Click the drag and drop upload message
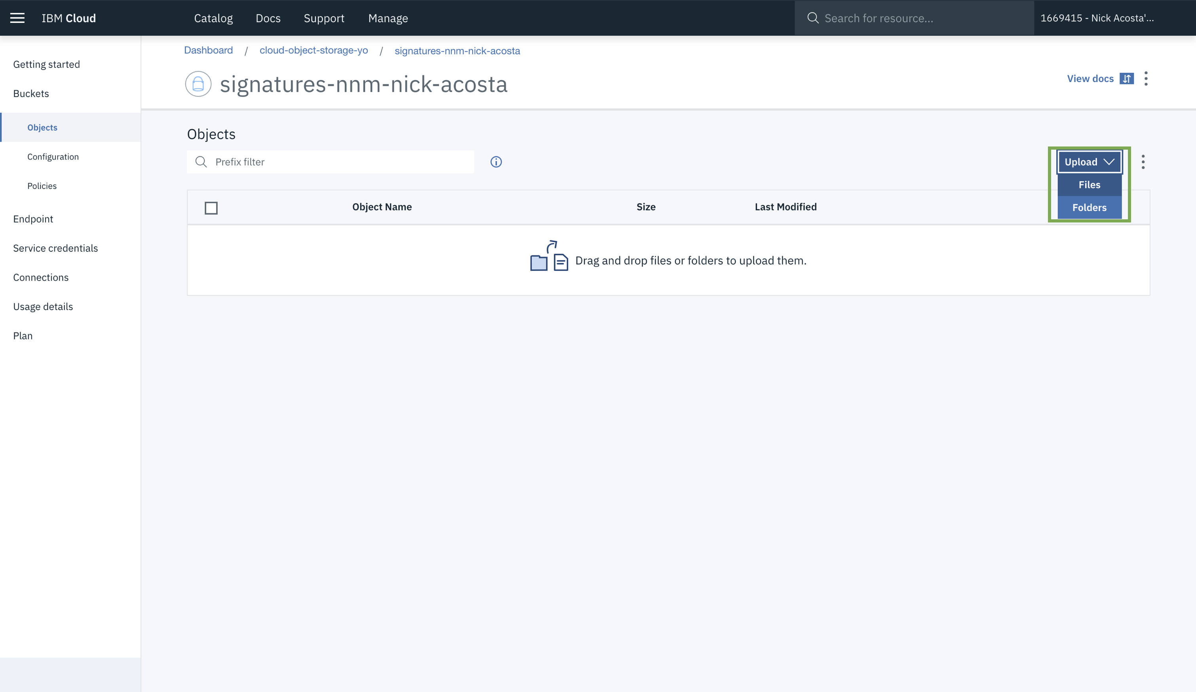The height and width of the screenshot is (692, 1196). point(691,260)
